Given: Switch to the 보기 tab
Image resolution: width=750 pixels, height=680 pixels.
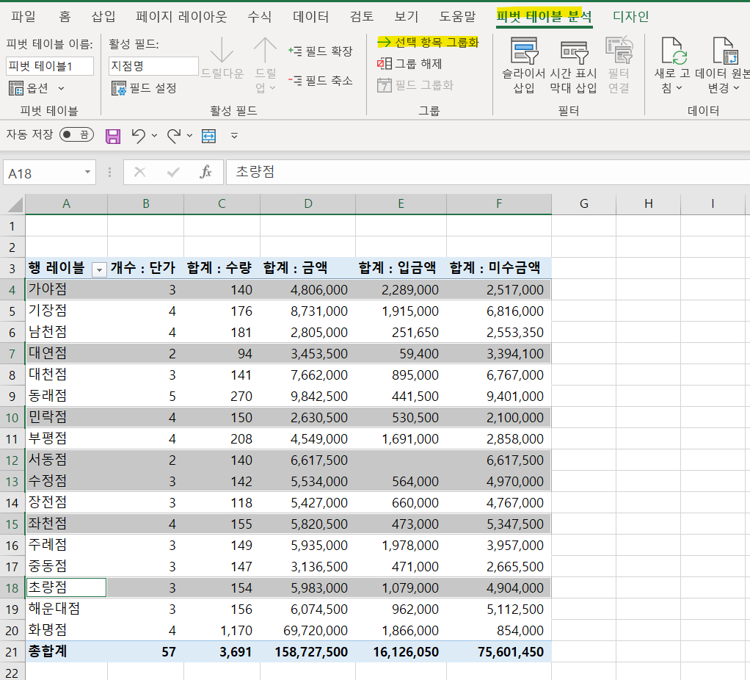Looking at the screenshot, I should 406,17.
